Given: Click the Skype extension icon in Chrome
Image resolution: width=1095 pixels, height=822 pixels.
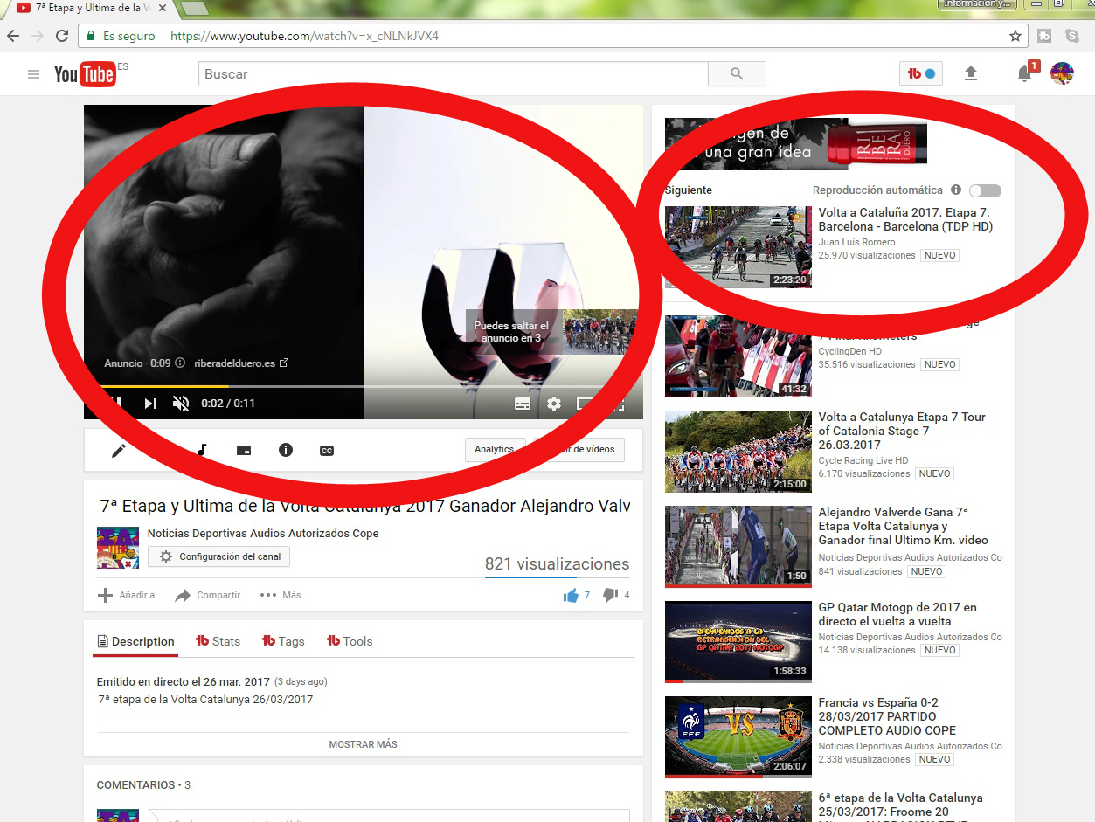Looking at the screenshot, I should pos(1071,37).
